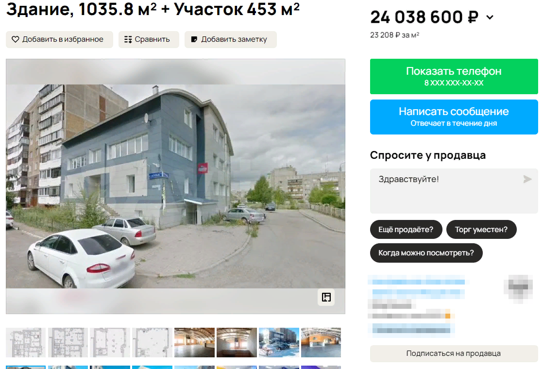Image resolution: width=543 pixels, height=369 pixels.
Task: Choose the Когда можно посмотреть? question chip
Action: click(x=426, y=253)
